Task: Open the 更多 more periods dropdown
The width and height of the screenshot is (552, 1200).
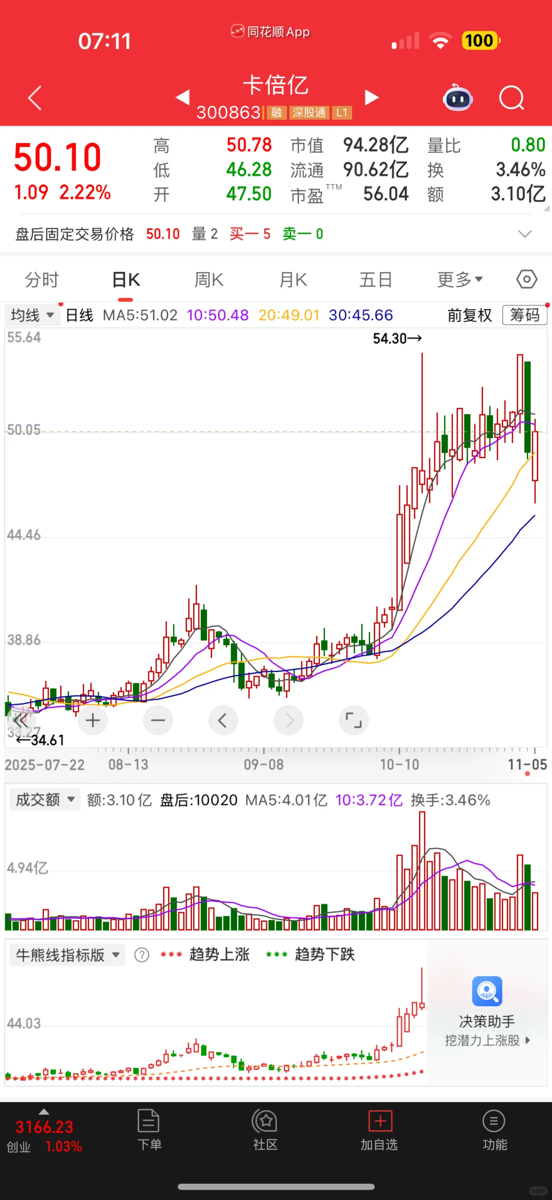Action: pyautogui.click(x=460, y=280)
